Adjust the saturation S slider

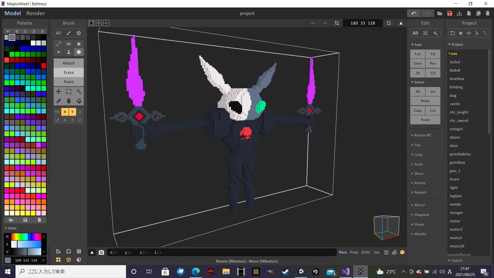(x=26, y=244)
